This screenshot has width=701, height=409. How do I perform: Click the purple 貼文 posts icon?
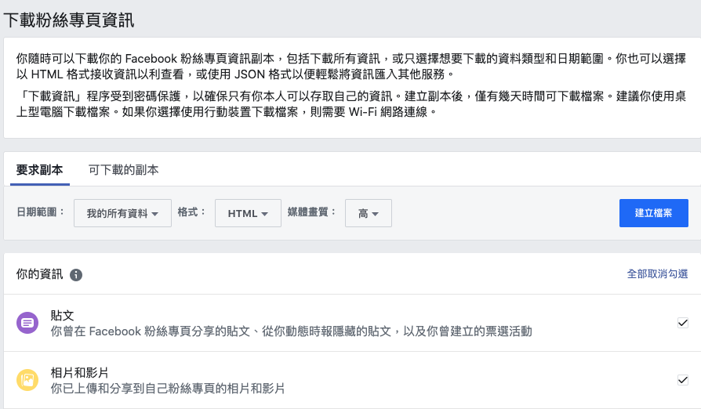pos(27,323)
